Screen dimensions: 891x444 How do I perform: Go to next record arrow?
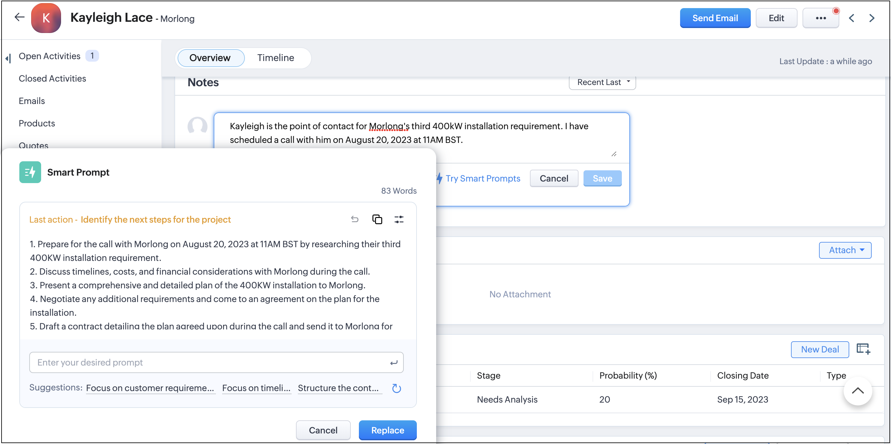click(x=872, y=18)
